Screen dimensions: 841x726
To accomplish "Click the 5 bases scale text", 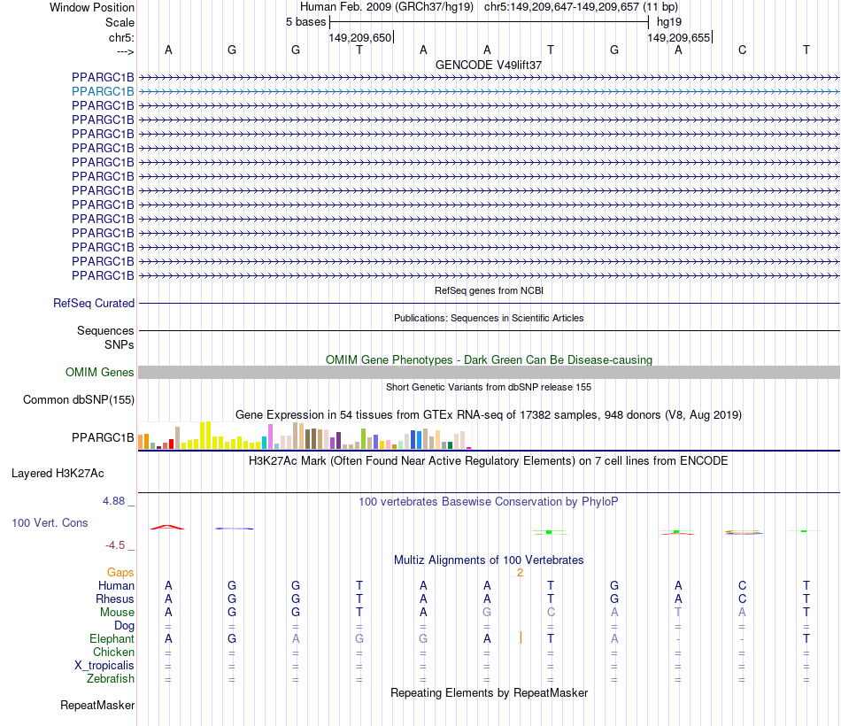I will (x=305, y=22).
